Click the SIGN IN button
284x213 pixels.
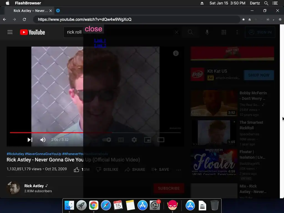(x=260, y=32)
